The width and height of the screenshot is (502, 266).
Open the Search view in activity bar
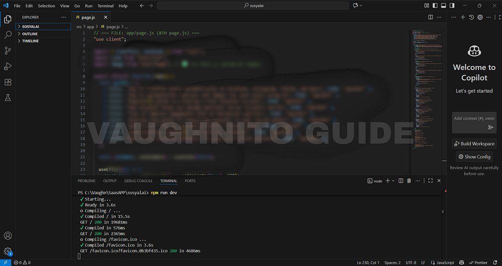8,35
